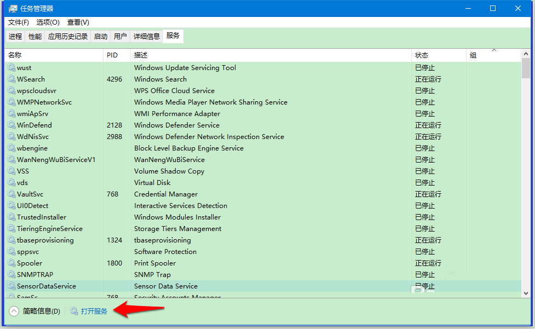The width and height of the screenshot is (535, 329).
Task: Click the gear icon beside WinDefend service
Action: coord(11,125)
